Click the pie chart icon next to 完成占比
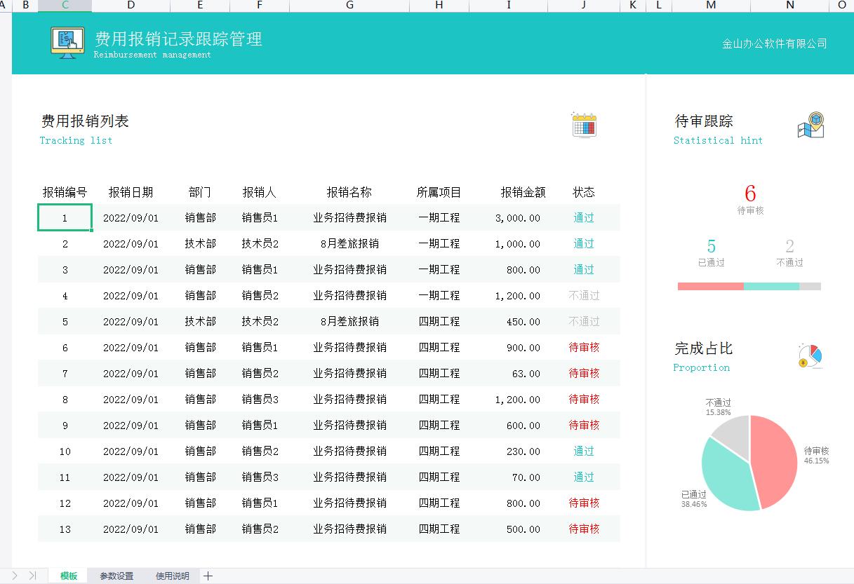 808,355
